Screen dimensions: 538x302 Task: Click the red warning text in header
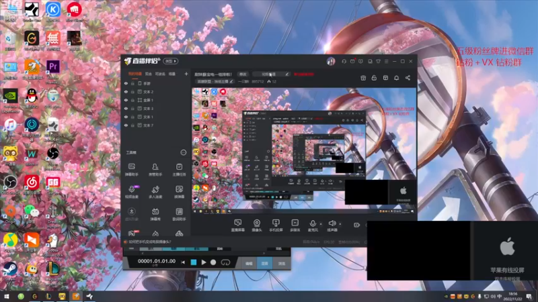pos(304,74)
